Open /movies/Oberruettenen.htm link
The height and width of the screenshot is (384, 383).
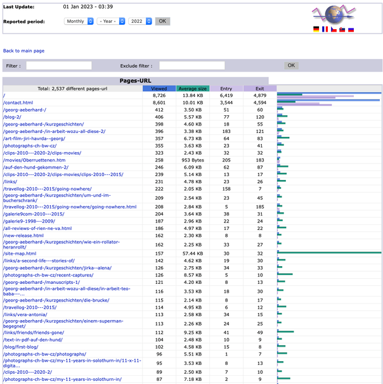[34, 160]
